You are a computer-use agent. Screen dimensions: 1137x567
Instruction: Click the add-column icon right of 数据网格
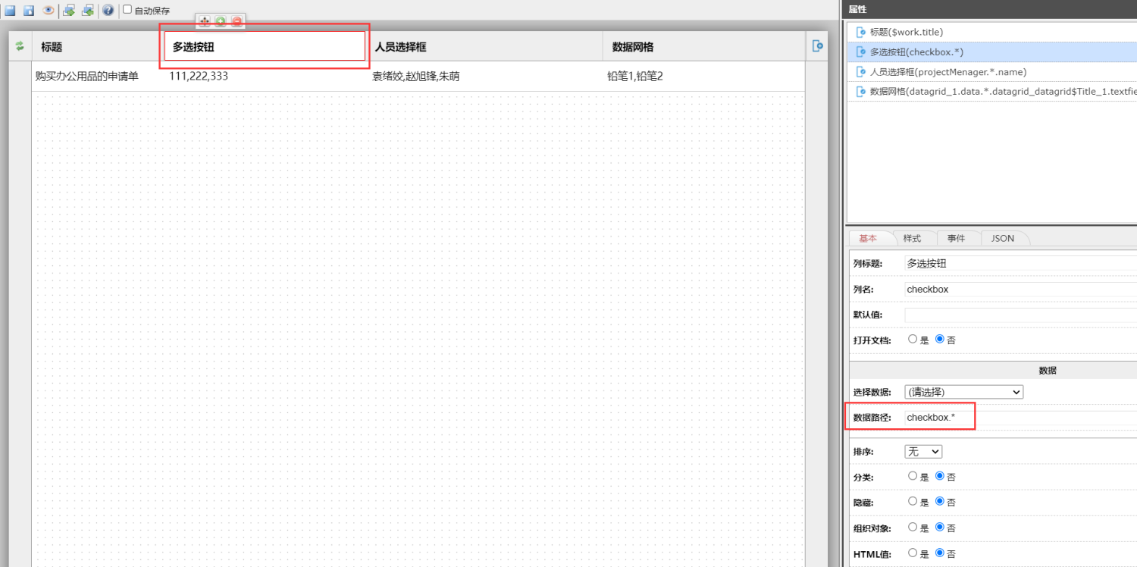click(818, 46)
